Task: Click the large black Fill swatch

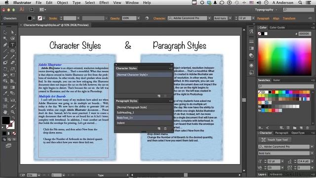Action: tap(6, 120)
